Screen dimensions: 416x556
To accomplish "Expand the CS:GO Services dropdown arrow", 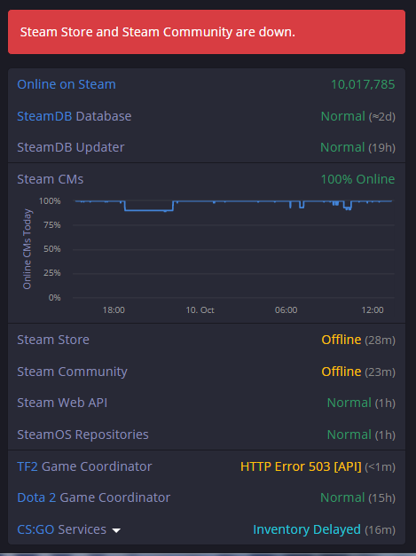I will (x=116, y=530).
